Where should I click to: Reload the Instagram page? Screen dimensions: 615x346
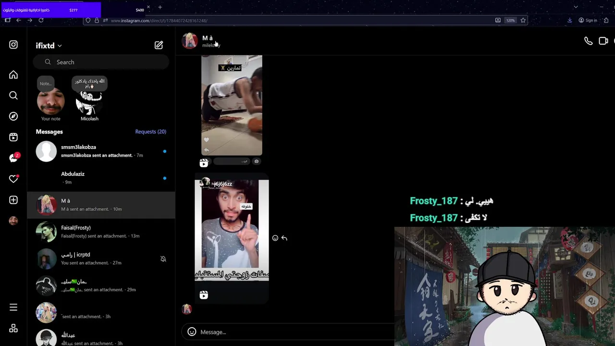[41, 20]
